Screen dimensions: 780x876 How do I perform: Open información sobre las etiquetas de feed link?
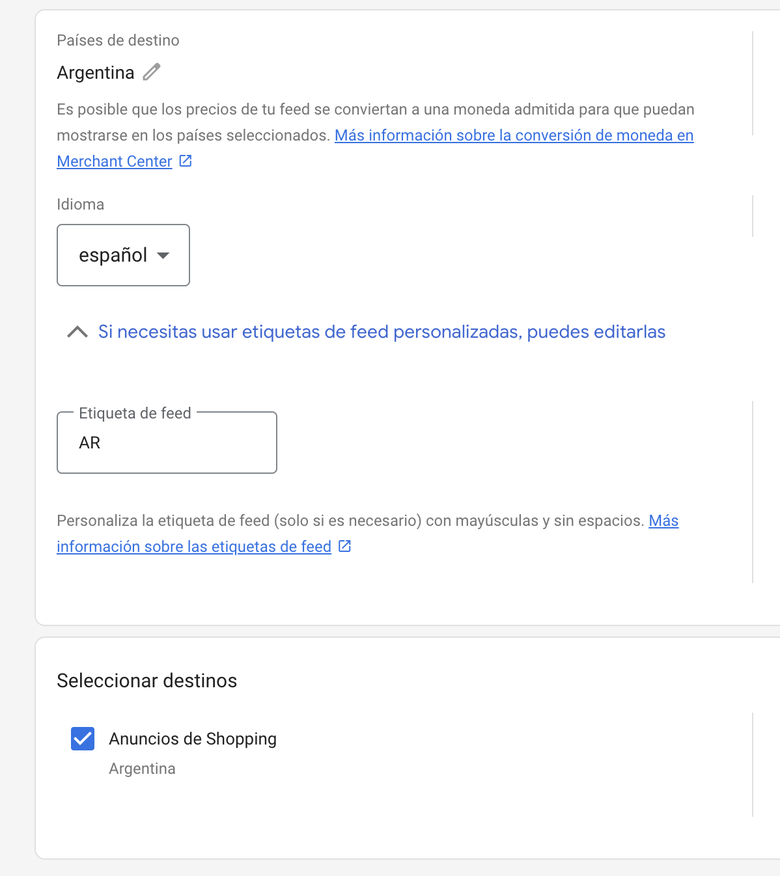(194, 547)
